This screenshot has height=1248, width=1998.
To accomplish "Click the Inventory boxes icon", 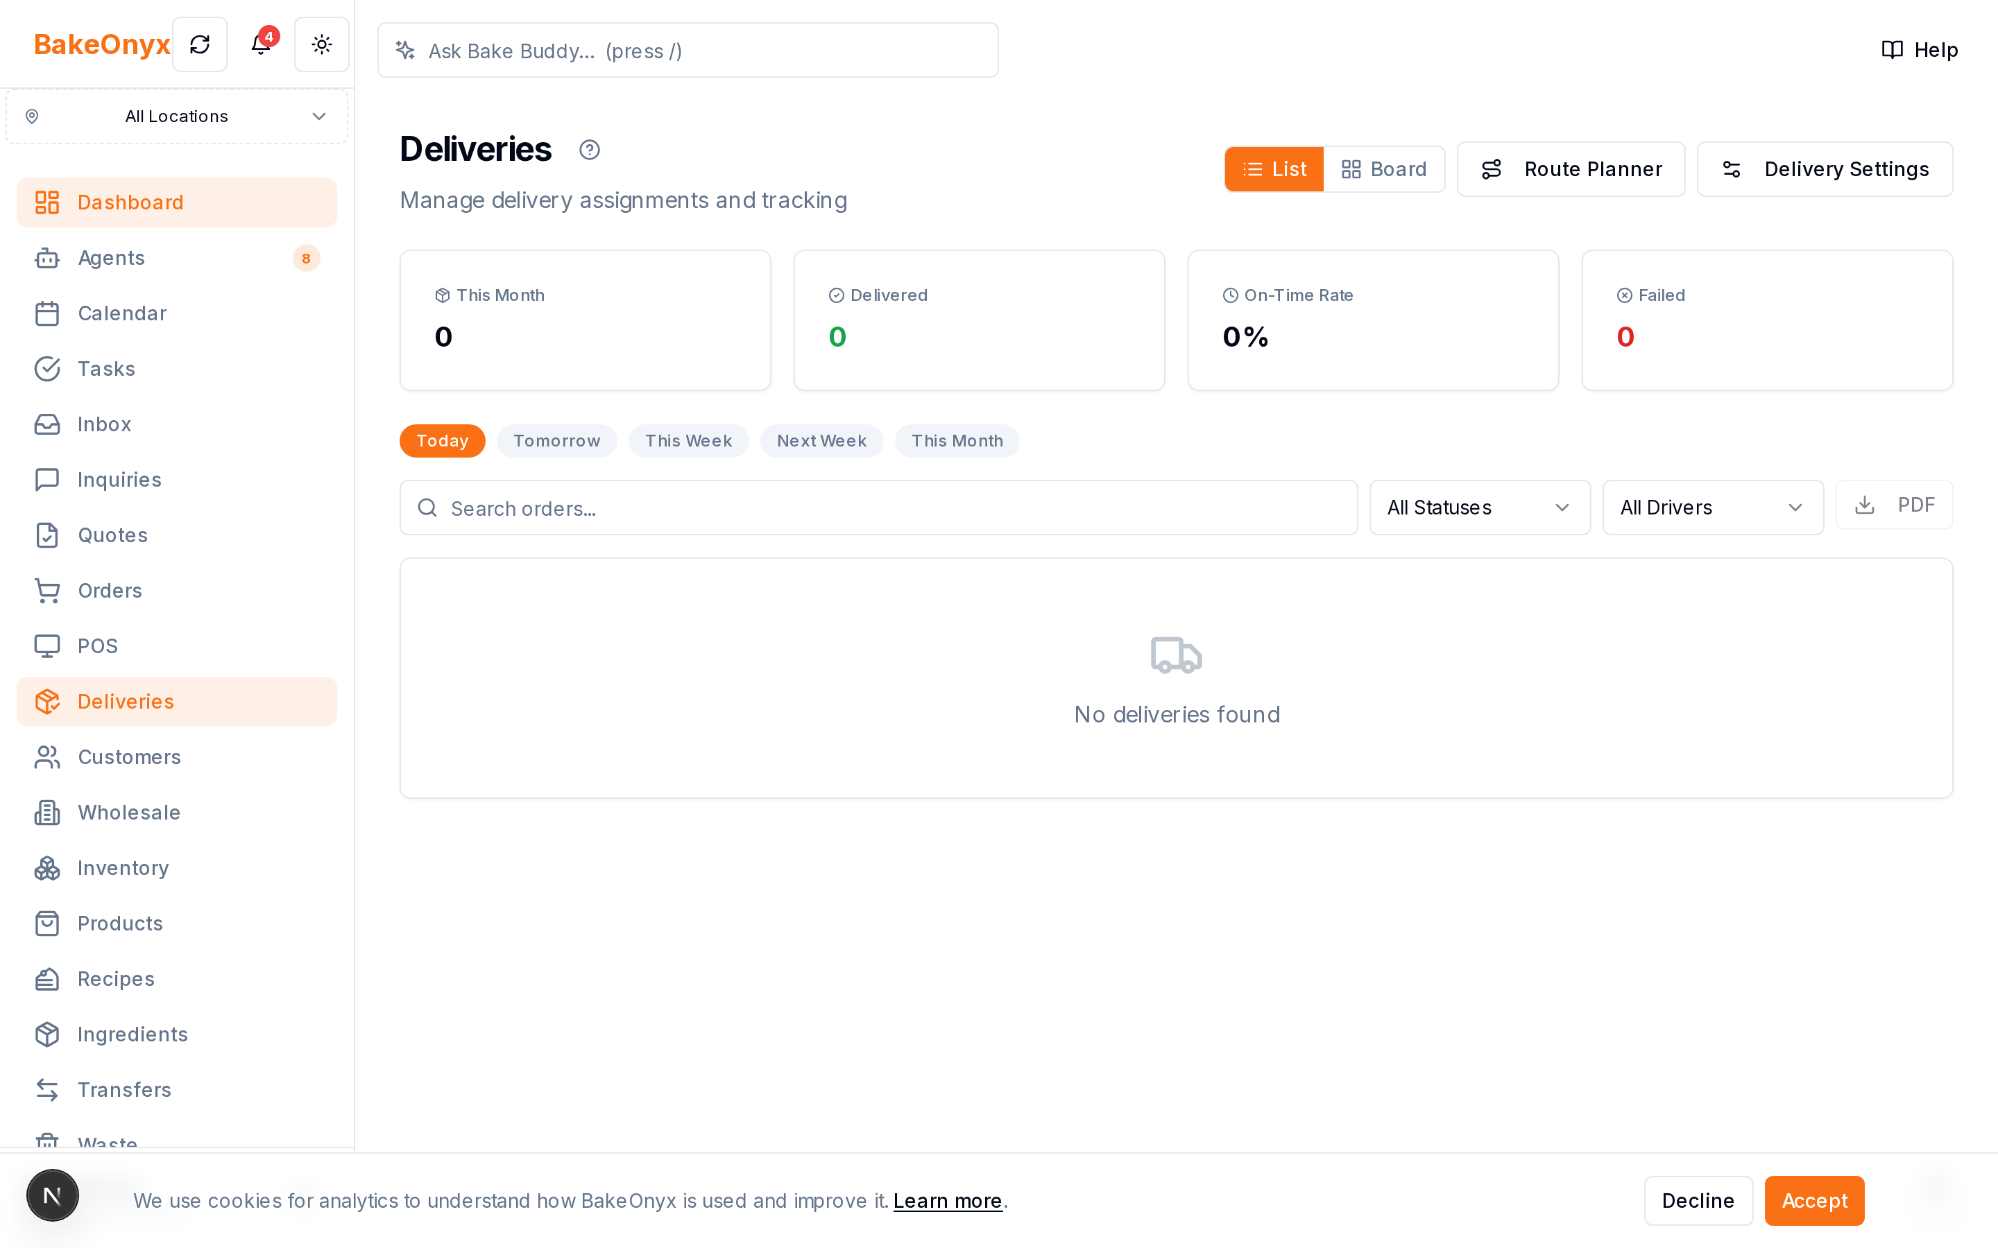I will tap(47, 868).
